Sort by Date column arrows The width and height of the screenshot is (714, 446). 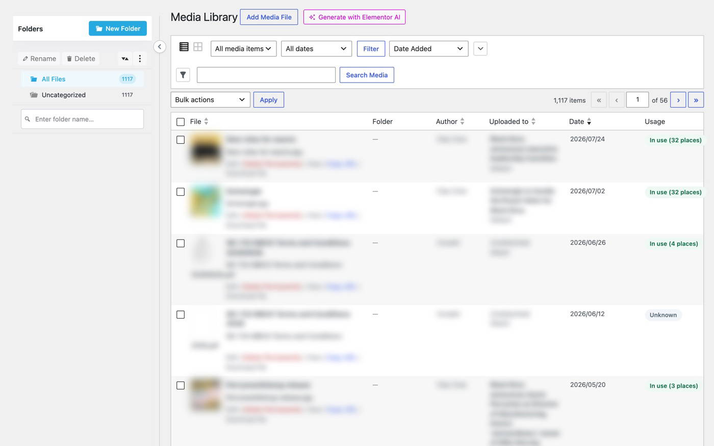pyautogui.click(x=589, y=121)
